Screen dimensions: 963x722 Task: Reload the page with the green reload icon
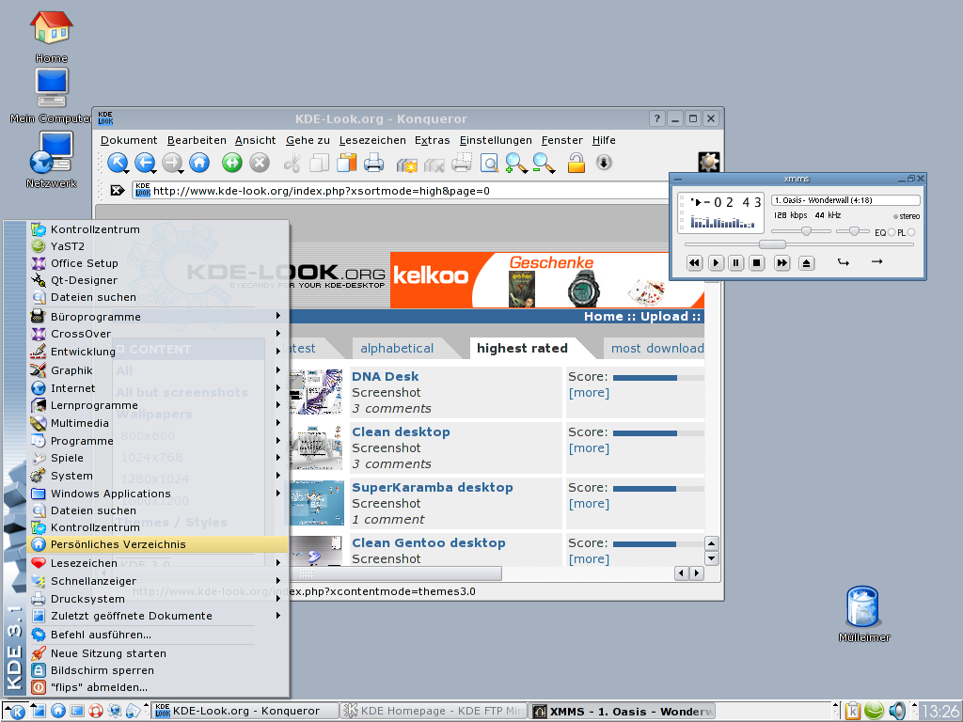pos(232,163)
